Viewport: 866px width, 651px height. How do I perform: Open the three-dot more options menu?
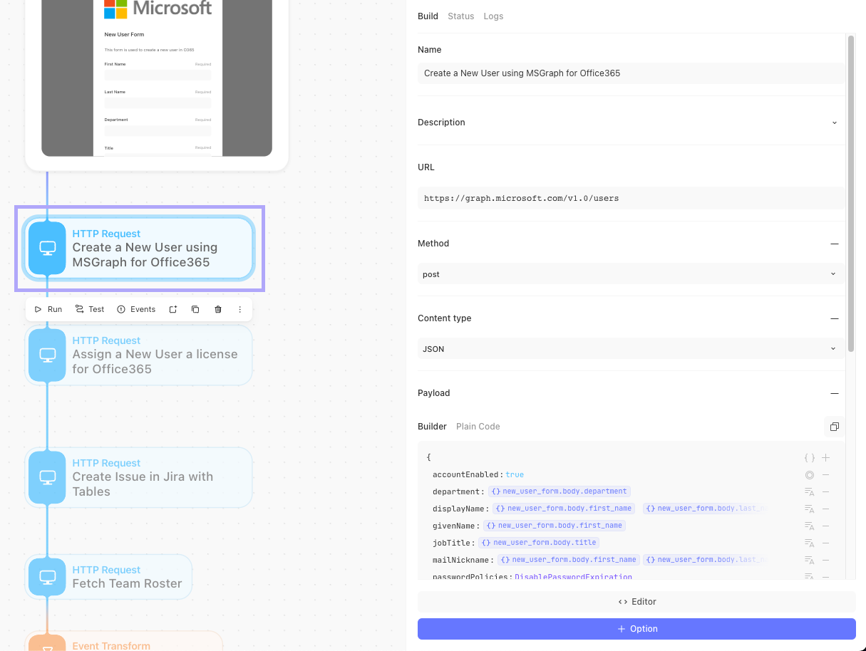pos(239,309)
